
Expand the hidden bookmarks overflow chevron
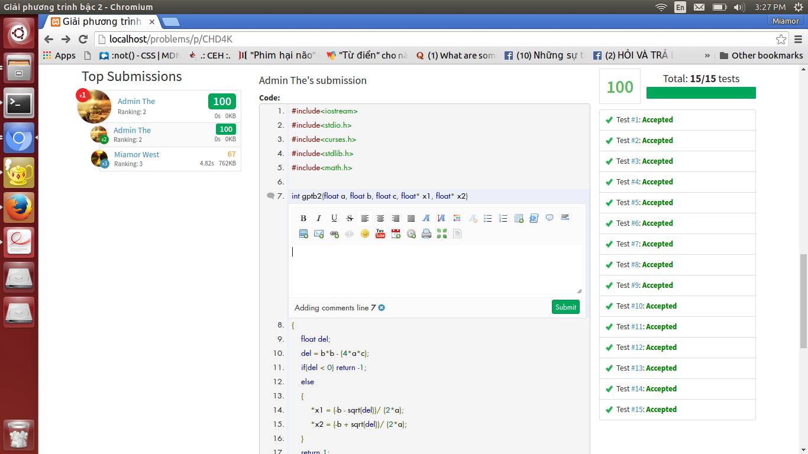coord(707,56)
